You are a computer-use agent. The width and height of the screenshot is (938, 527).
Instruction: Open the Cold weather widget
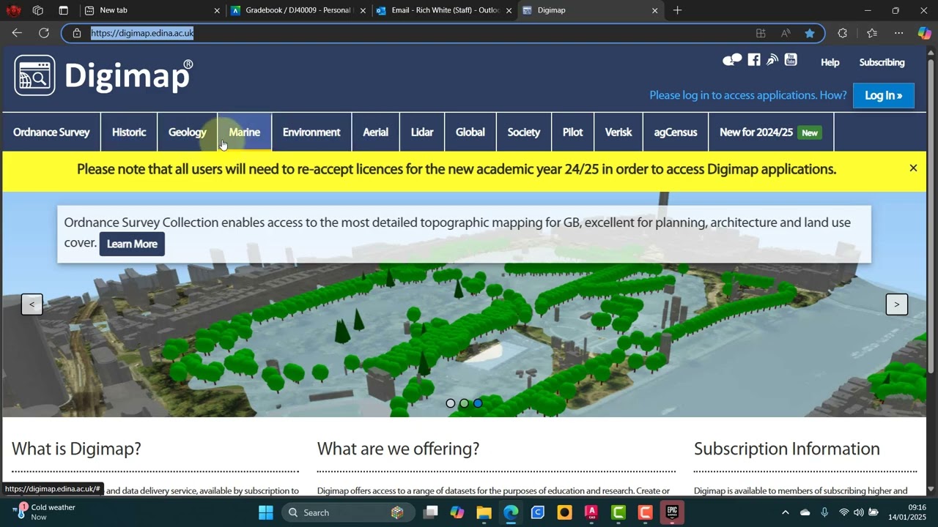pos(45,512)
